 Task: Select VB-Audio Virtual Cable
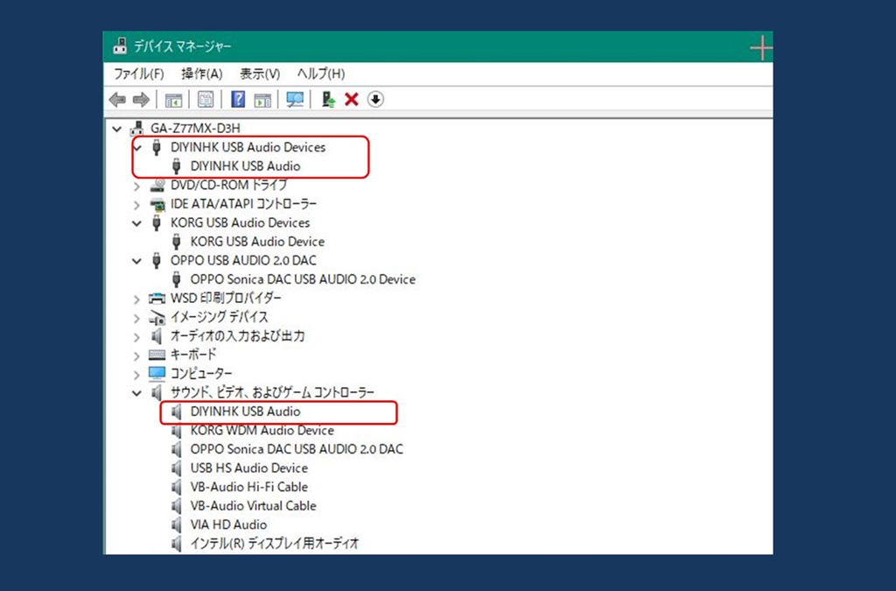tap(253, 506)
